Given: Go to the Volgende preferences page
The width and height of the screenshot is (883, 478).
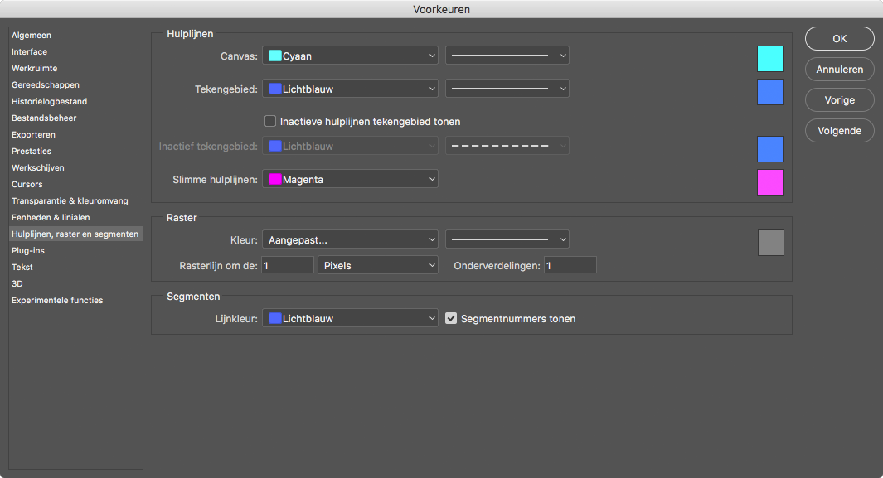Looking at the screenshot, I should (839, 130).
